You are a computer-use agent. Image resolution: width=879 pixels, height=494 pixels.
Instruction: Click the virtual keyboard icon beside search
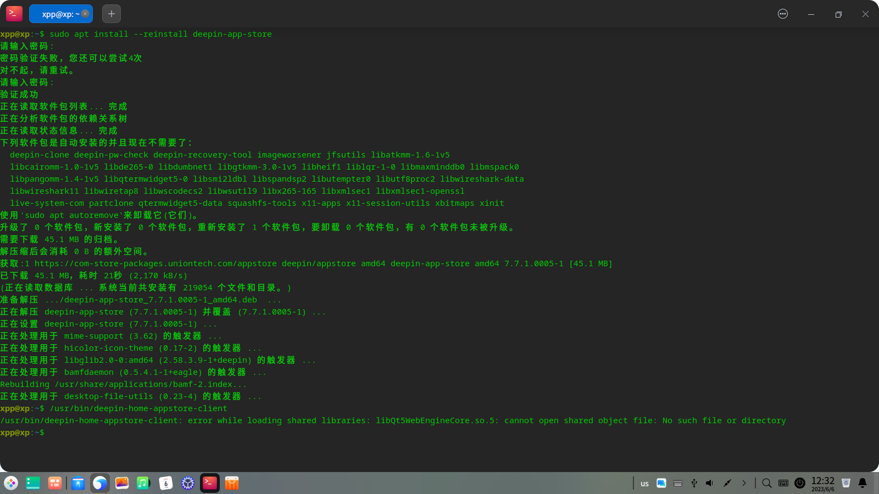[783, 483]
